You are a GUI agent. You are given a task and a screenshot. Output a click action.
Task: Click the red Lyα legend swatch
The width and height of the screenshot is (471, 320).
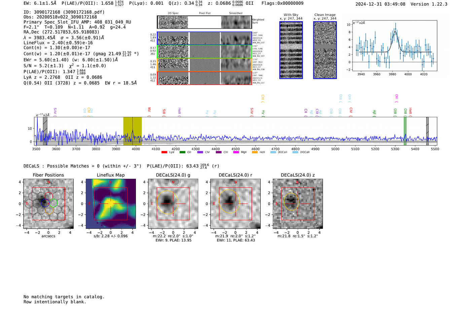pyautogui.click(x=164, y=152)
